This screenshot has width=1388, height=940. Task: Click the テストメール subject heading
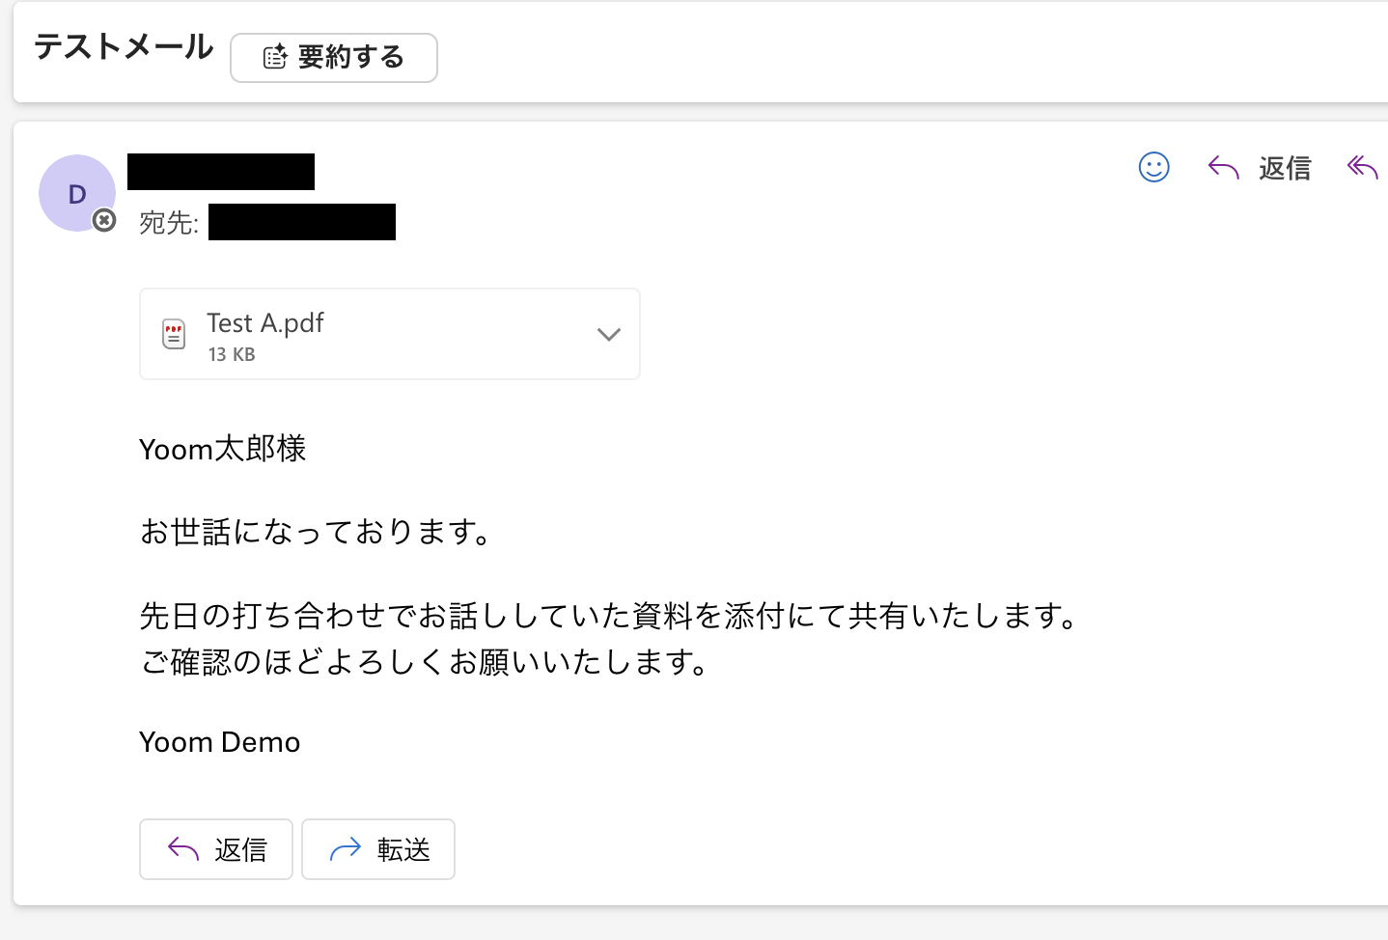coord(124,47)
